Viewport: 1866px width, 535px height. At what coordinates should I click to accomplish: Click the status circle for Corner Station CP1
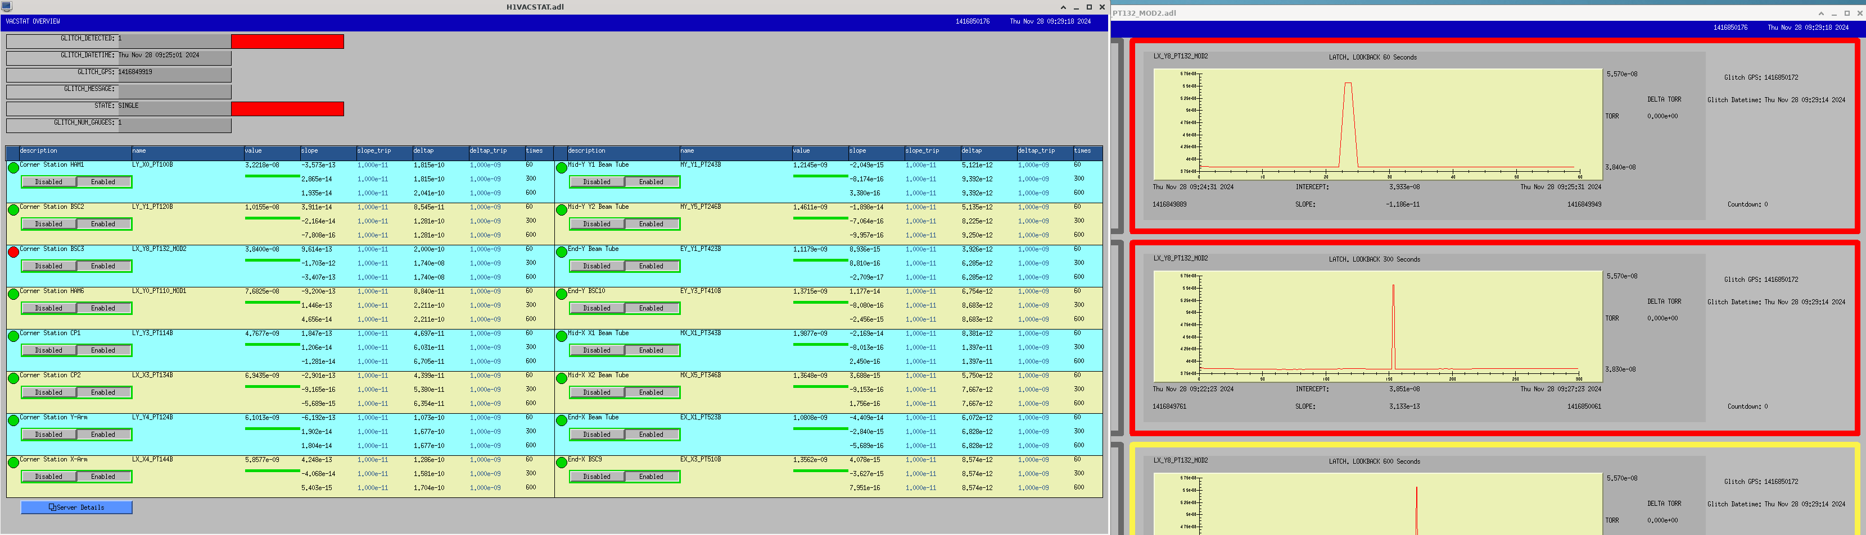click(13, 336)
